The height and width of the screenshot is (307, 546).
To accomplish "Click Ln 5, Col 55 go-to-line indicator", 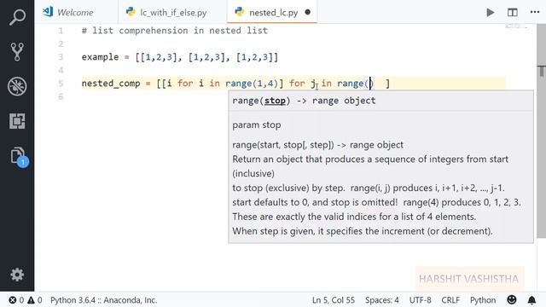I will point(334,300).
